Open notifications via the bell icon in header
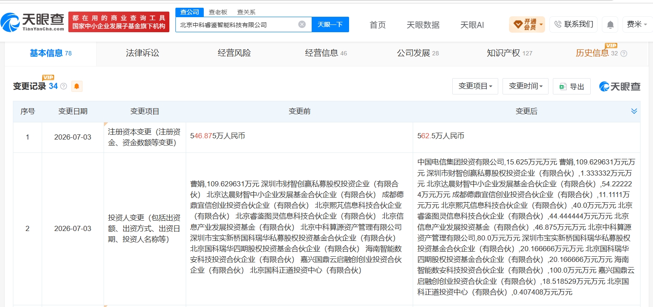Image resolution: width=653 pixels, height=307 pixels. tap(610, 24)
